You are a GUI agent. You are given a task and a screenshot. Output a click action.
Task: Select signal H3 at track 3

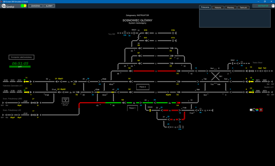(x=178, y=71)
